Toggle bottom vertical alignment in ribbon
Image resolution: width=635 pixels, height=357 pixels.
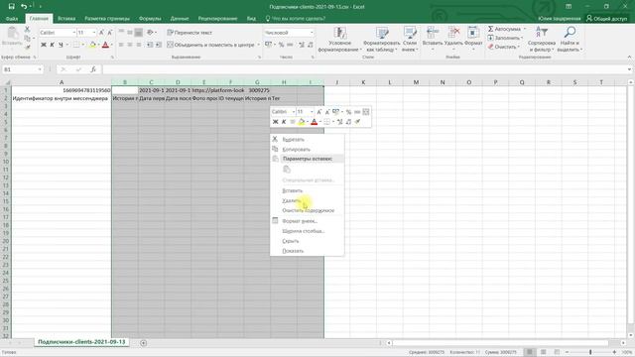click(x=139, y=33)
